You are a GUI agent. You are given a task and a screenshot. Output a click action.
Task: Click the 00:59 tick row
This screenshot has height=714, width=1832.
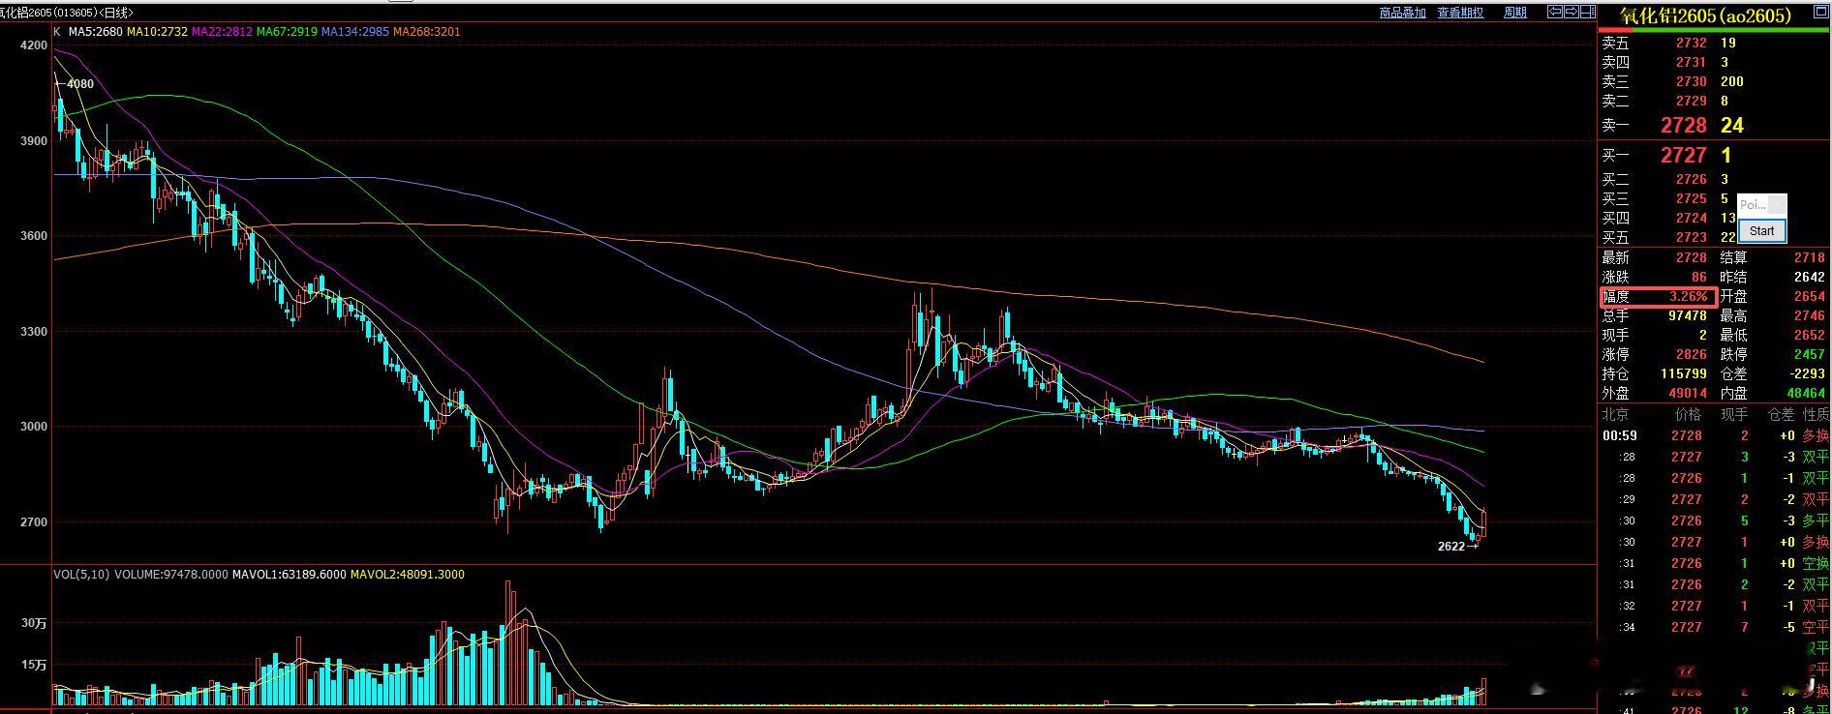pyautogui.click(x=1715, y=436)
